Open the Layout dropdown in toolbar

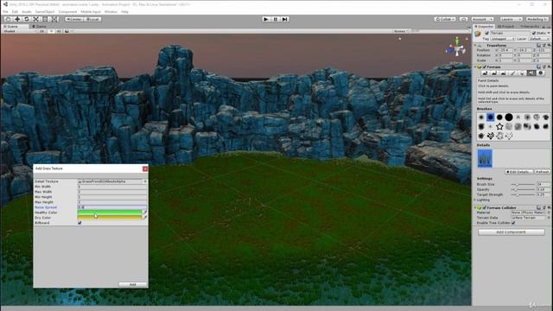(537, 19)
